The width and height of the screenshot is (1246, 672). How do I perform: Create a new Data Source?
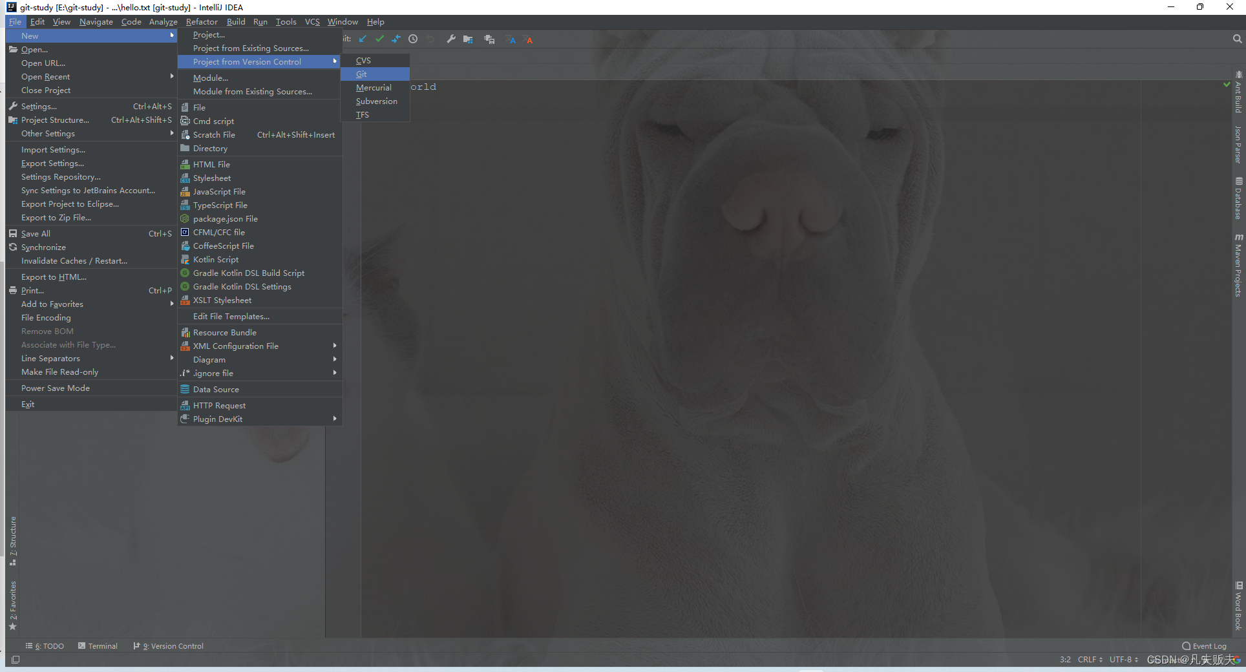[260, 389]
